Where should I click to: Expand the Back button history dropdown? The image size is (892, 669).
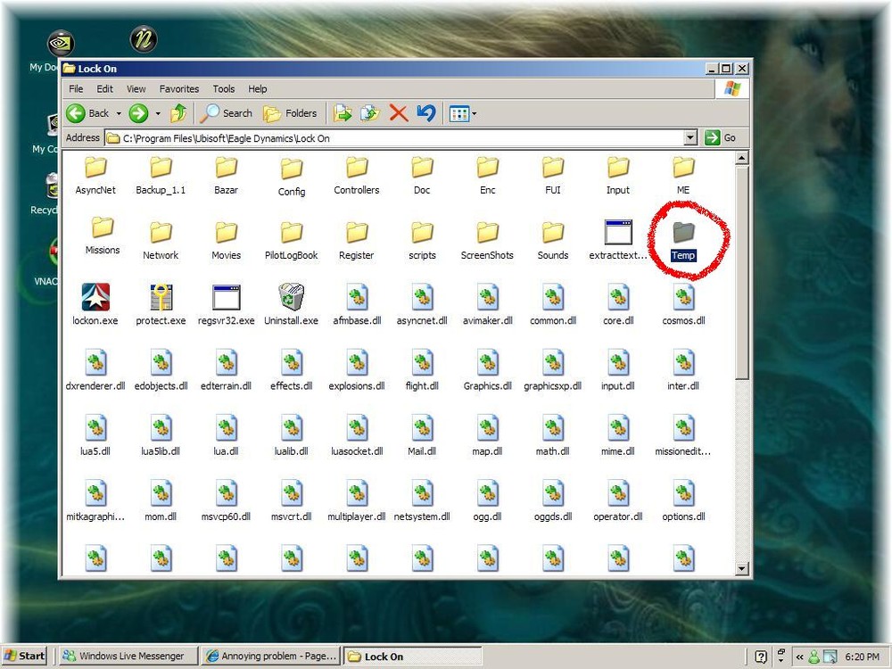coord(117,113)
